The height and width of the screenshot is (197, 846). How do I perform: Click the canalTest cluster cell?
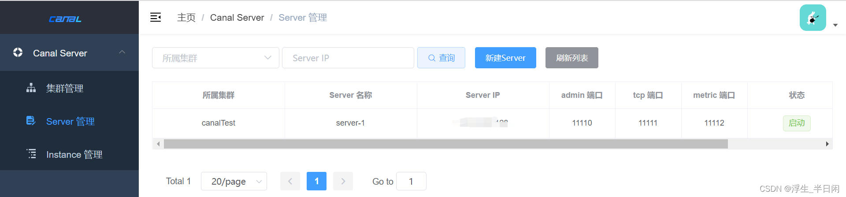tap(219, 123)
